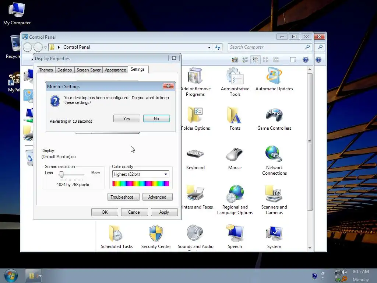377x283 pixels.
Task: Switch to the Themes tab
Action: 46,70
